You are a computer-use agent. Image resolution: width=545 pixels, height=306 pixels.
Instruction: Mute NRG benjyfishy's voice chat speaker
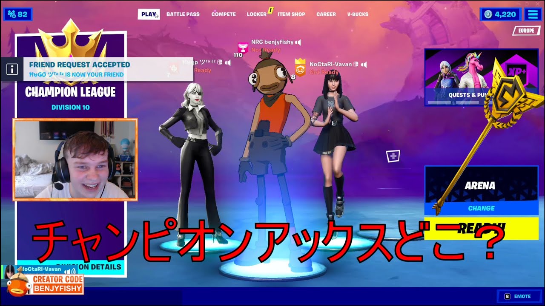tap(298, 42)
